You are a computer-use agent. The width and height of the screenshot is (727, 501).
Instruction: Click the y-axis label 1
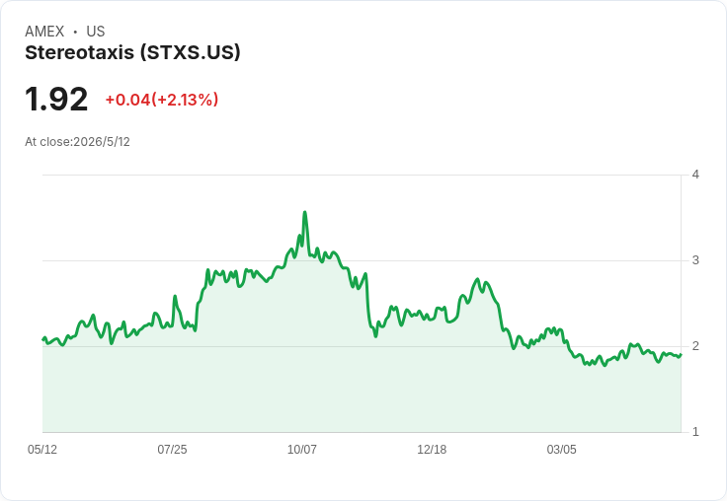coord(695,432)
